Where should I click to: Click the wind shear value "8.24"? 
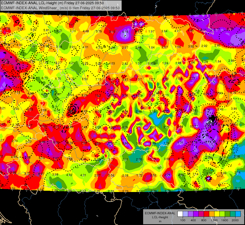coord(85,95)
